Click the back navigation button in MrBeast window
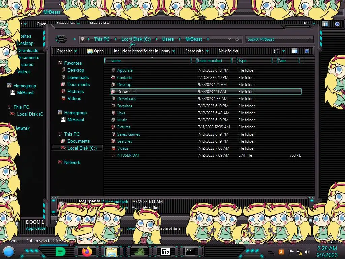Viewport: 345px width, 259px height. [61, 39]
